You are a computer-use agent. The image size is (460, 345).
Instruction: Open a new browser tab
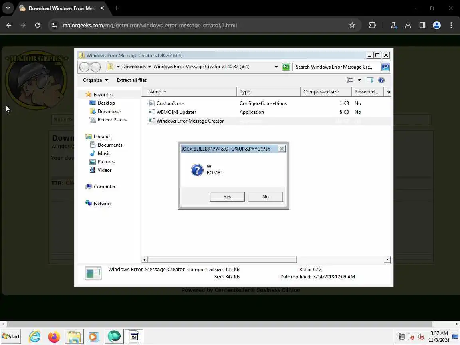117,8
